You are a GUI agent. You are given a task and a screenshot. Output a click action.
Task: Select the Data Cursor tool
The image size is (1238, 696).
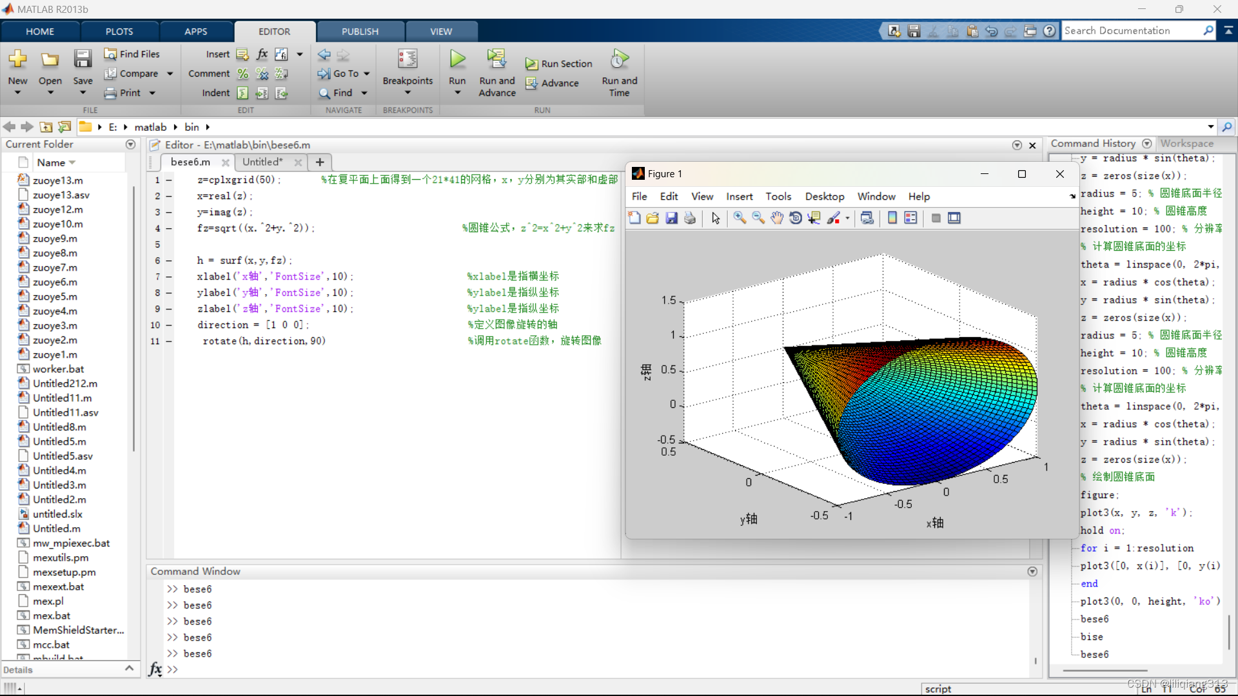click(814, 218)
